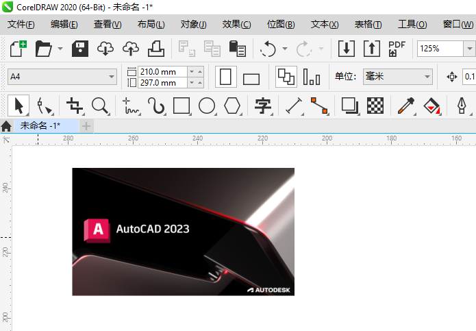Open the 位图(B) menu

coord(281,24)
